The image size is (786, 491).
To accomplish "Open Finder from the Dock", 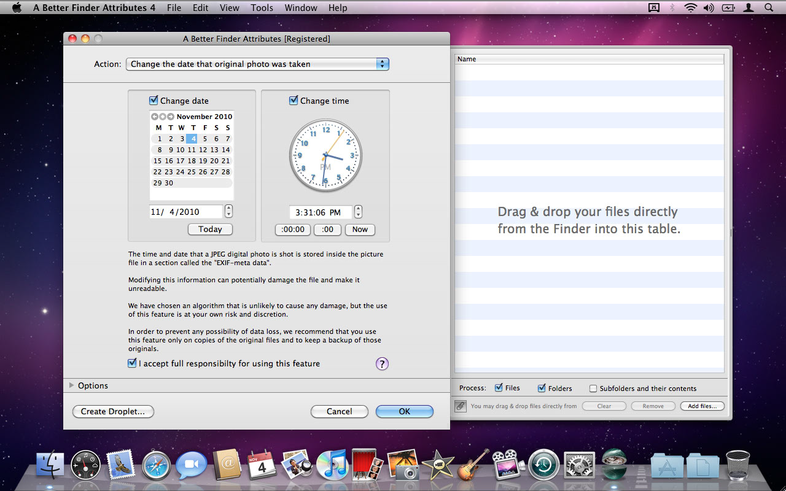I will pos(50,465).
